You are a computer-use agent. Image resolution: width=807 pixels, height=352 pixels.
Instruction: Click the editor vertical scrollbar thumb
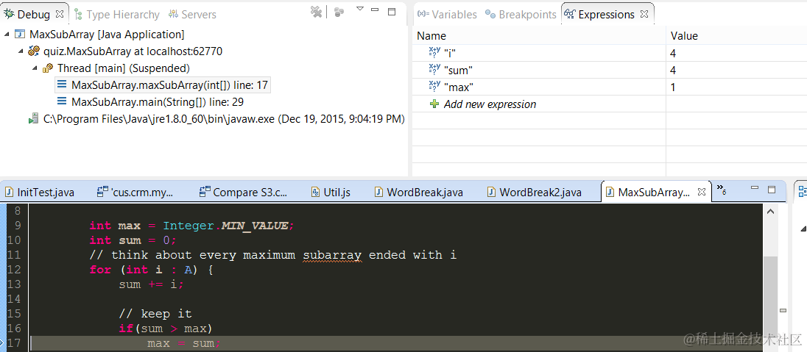tap(770, 305)
